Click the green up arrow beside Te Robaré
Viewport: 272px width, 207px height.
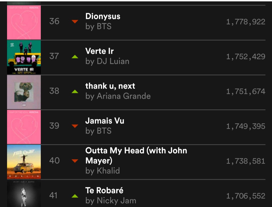tap(75, 196)
